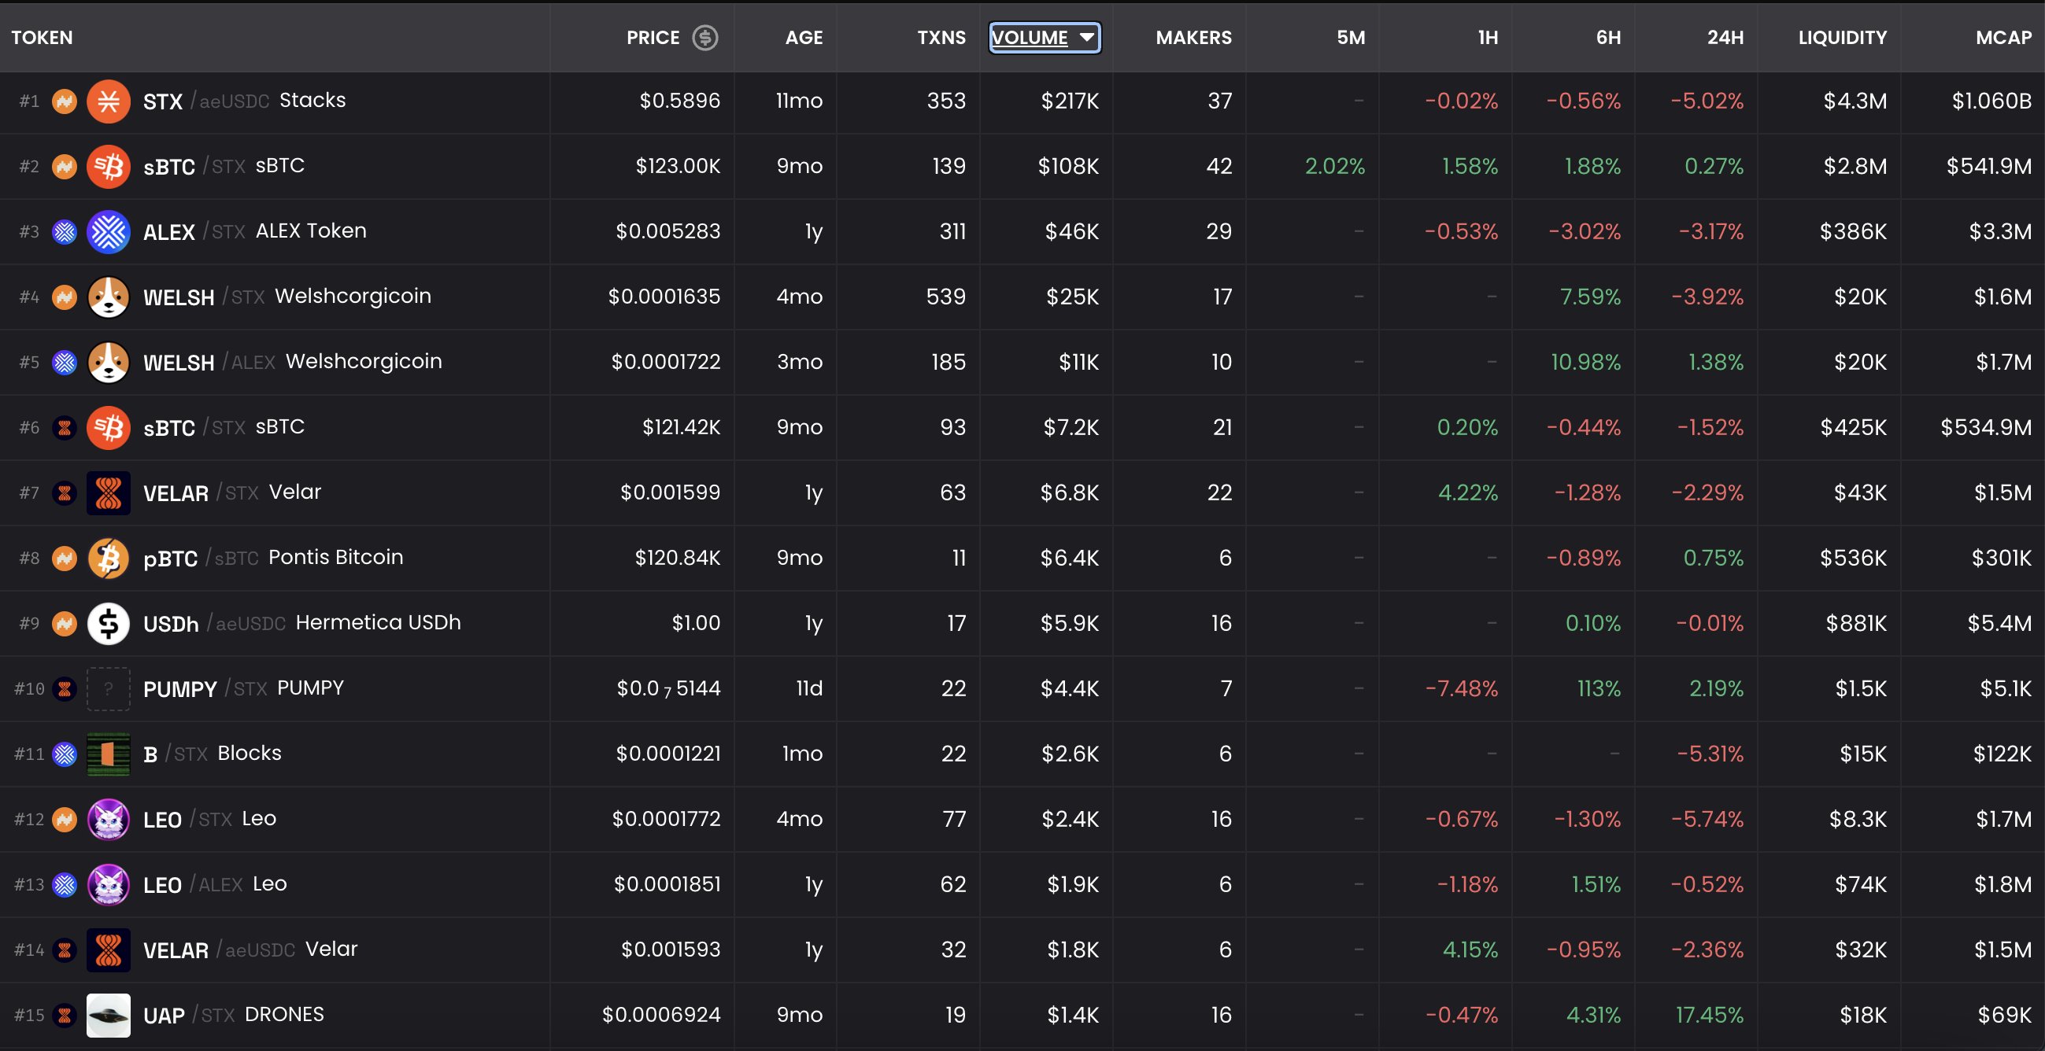2045x1051 pixels.
Task: Sort by the 24H change column
Action: click(1725, 37)
